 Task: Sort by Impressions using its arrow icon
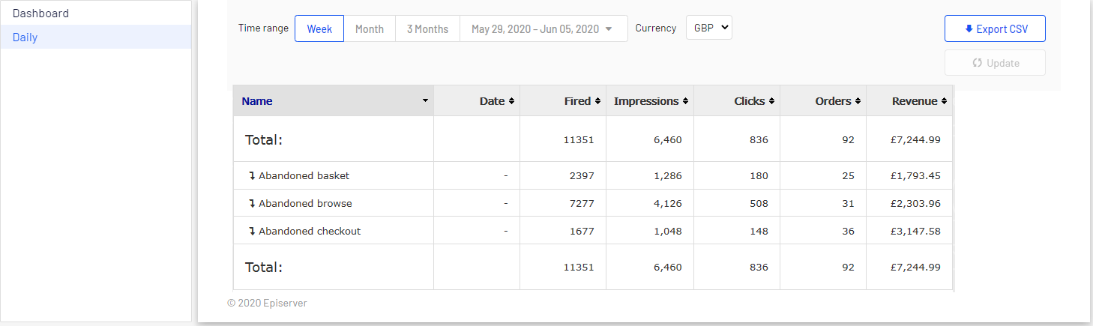click(685, 101)
